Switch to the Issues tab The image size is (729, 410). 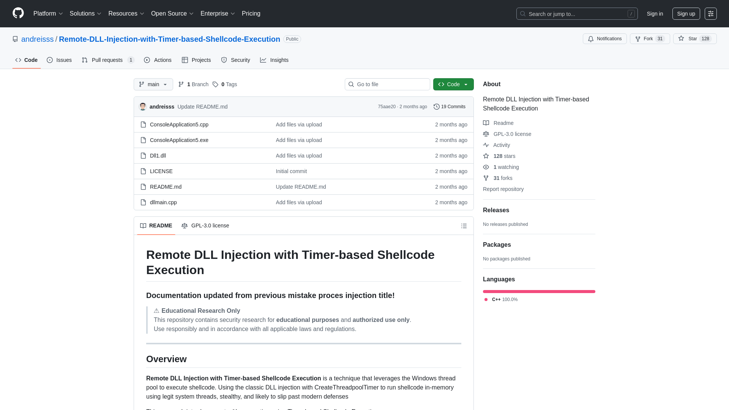59,60
